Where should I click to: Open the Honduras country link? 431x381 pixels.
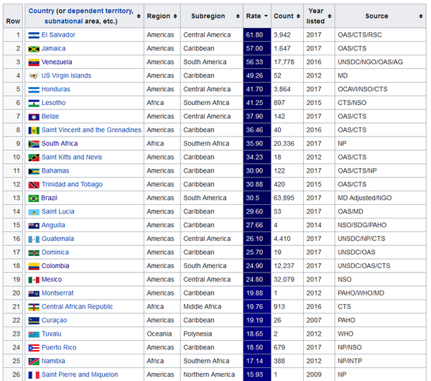click(x=56, y=90)
